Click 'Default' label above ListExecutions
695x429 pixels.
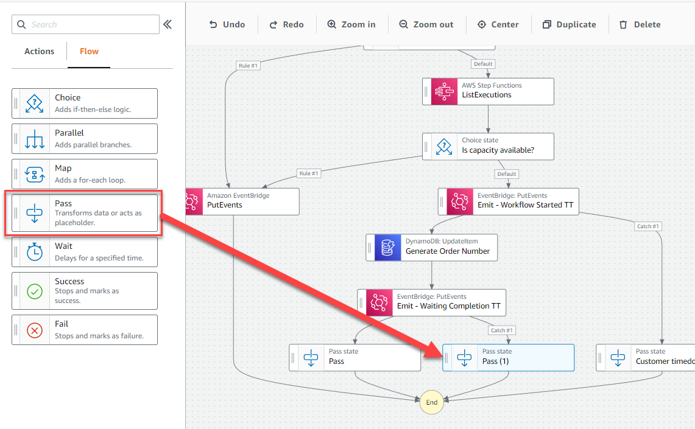(483, 64)
